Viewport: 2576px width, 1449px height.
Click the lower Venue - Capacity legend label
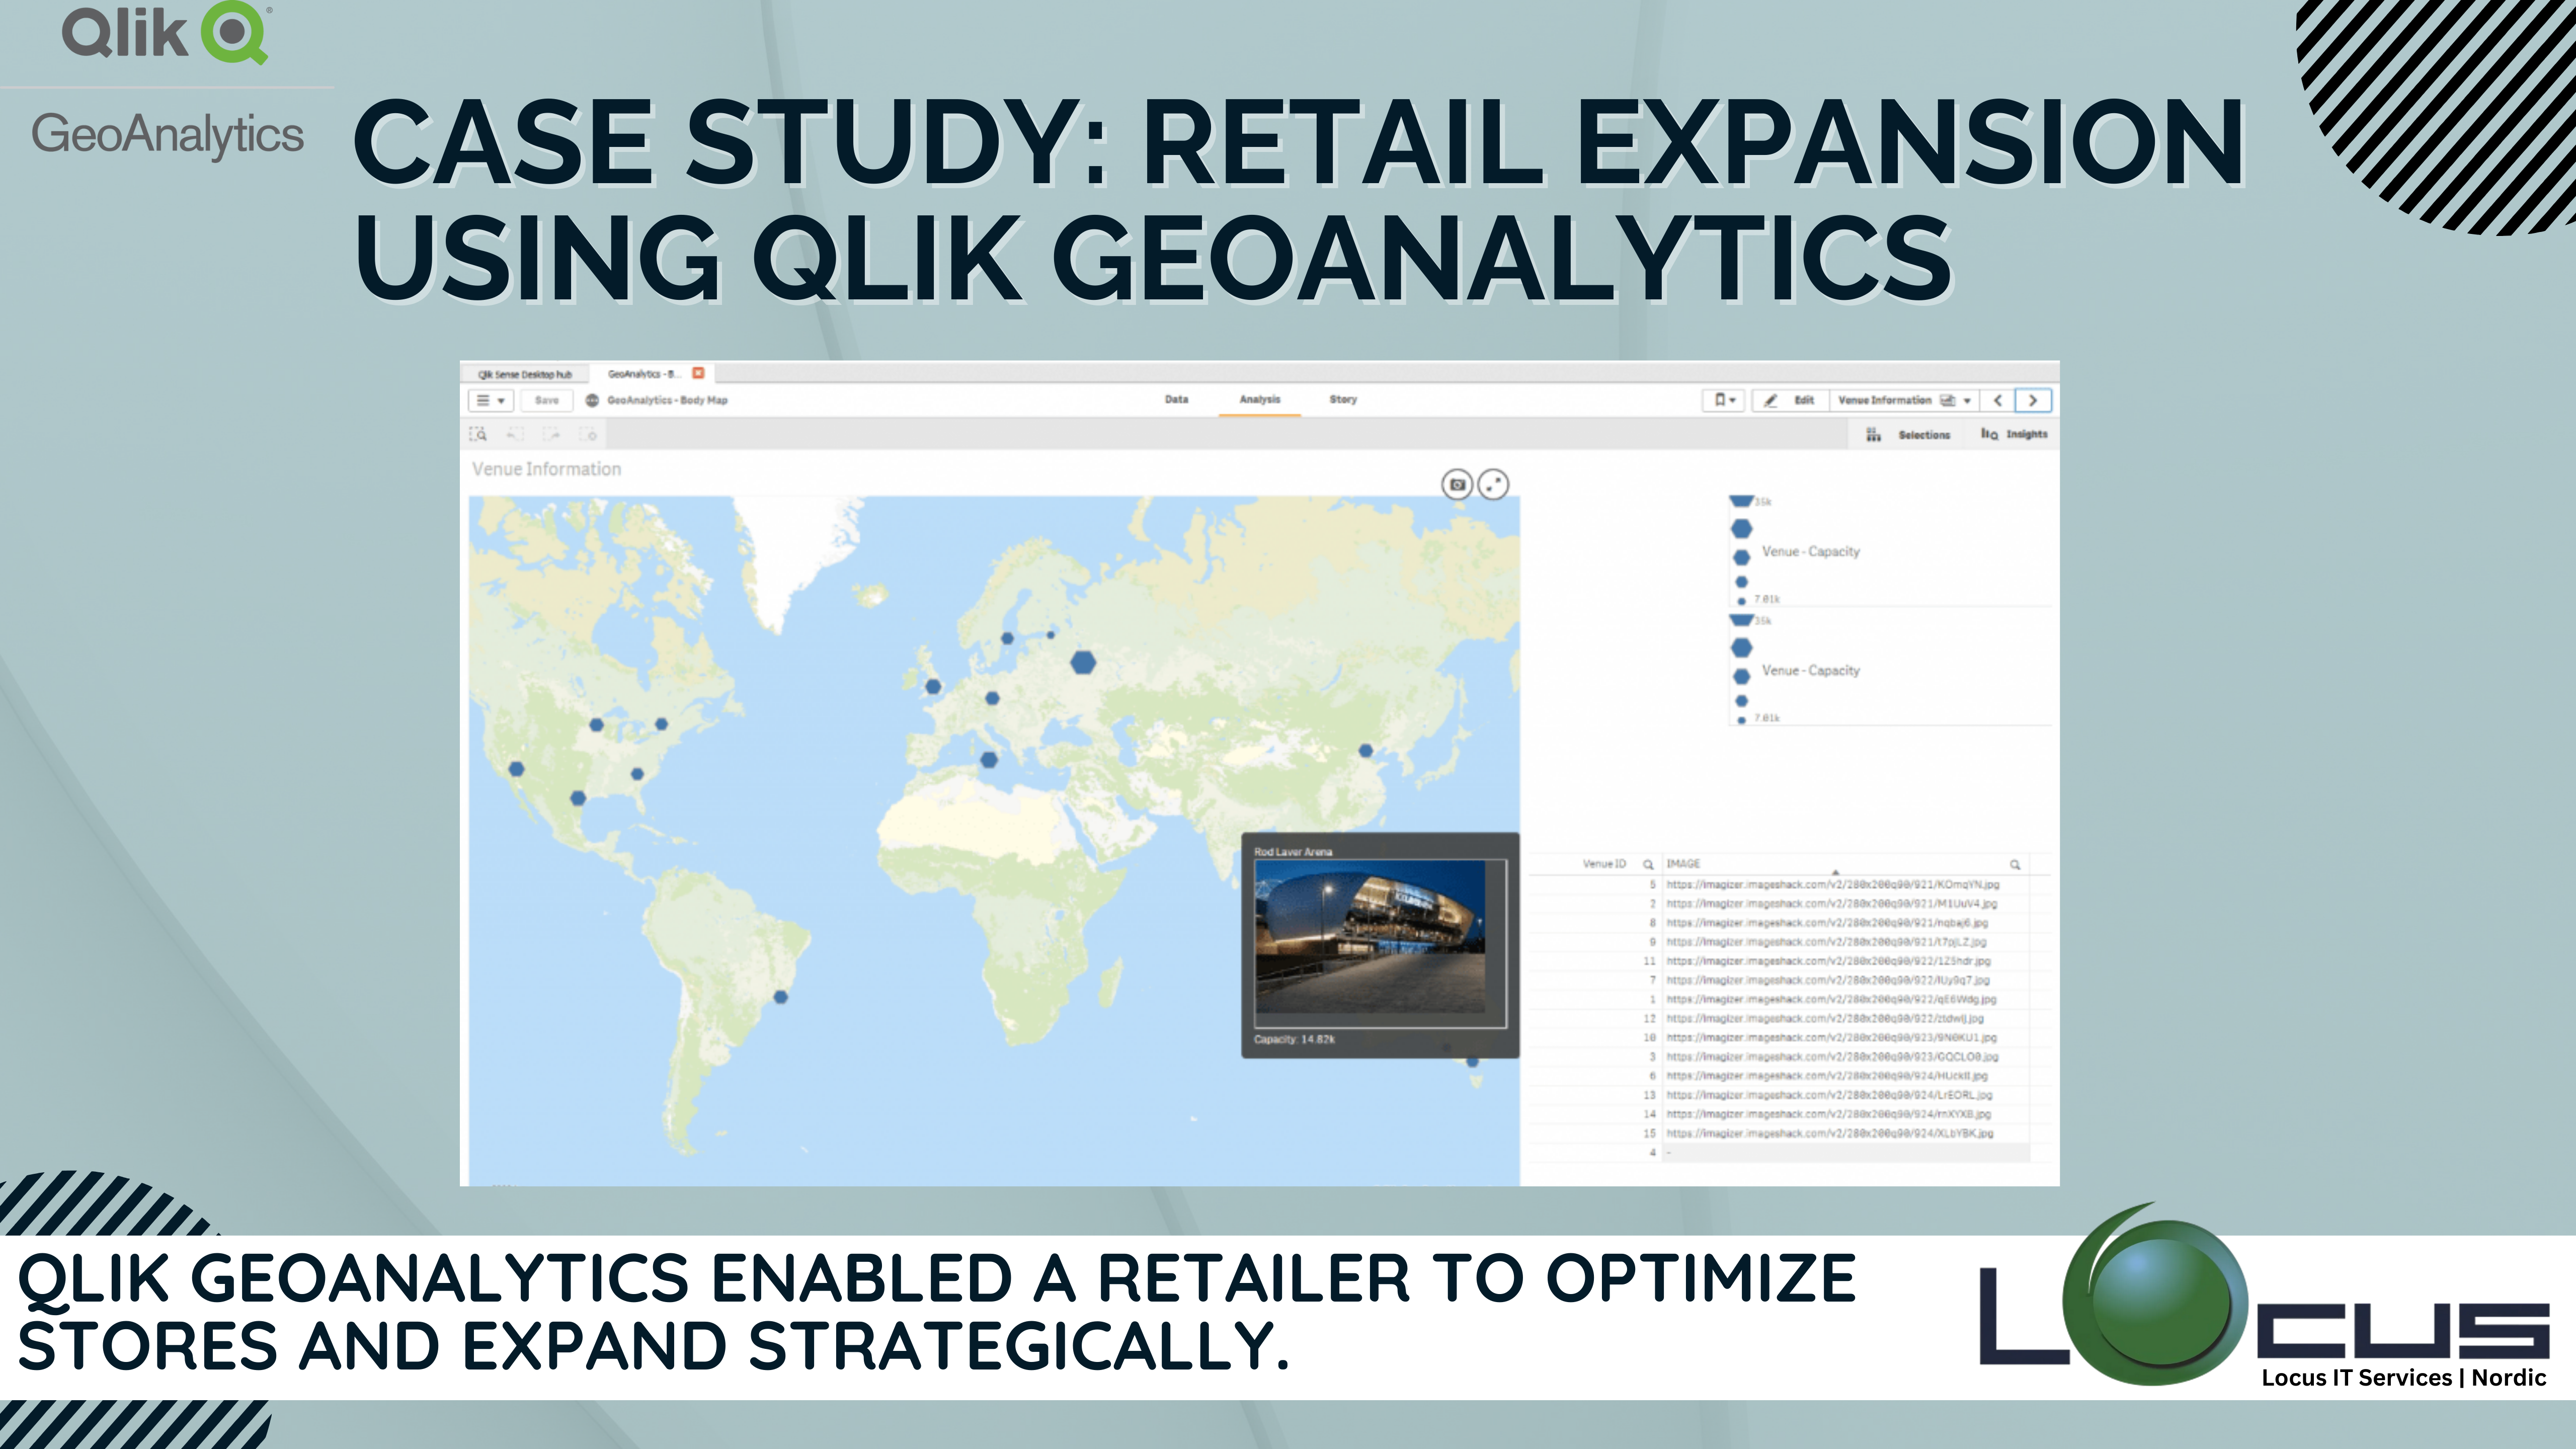1811,671
